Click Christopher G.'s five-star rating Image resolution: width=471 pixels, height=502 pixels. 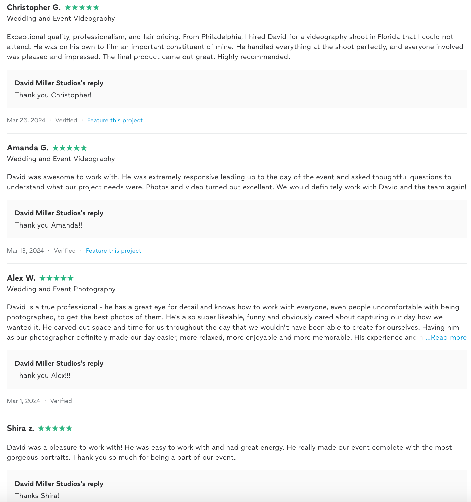tap(82, 8)
